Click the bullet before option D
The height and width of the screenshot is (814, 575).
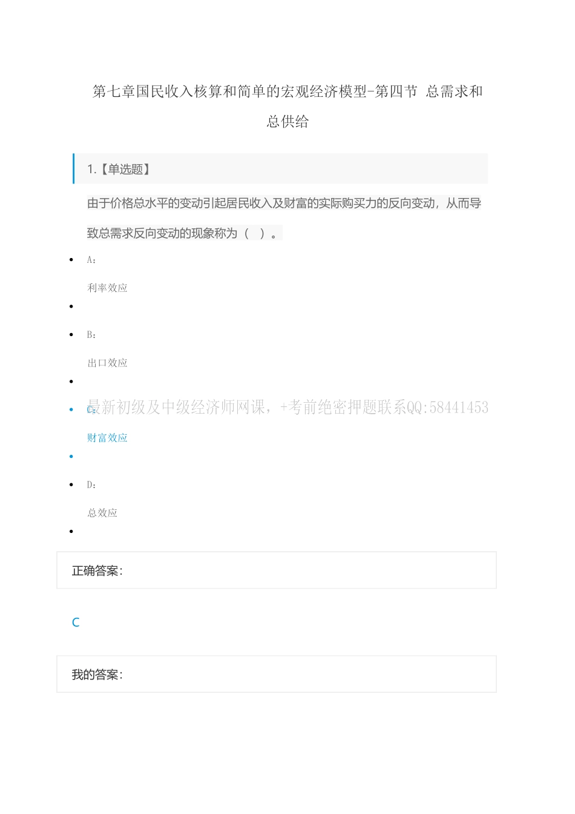click(x=71, y=485)
